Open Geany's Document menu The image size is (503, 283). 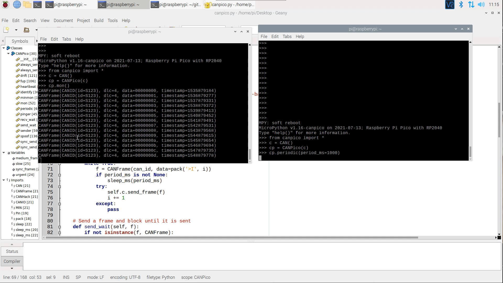[63, 20]
